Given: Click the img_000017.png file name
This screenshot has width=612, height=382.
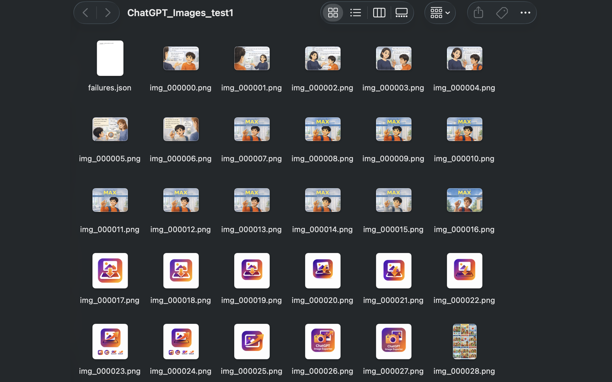Looking at the screenshot, I should (110, 300).
